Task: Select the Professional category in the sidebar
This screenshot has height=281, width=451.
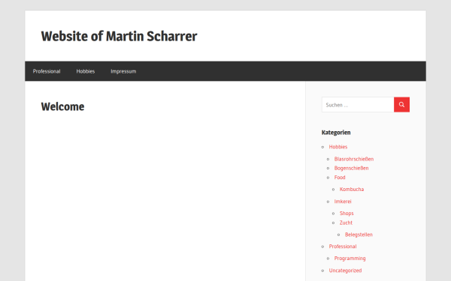Action: (343, 247)
